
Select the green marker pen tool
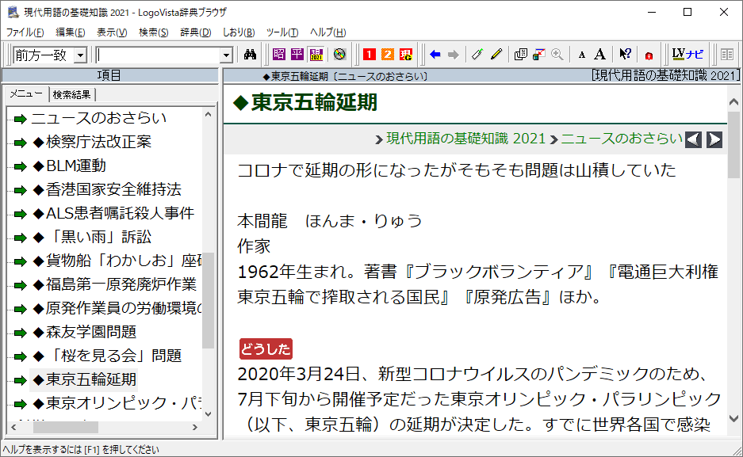pyautogui.click(x=477, y=55)
